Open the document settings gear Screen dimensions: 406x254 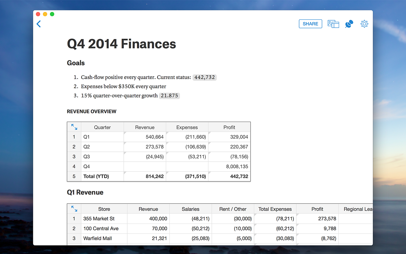364,24
